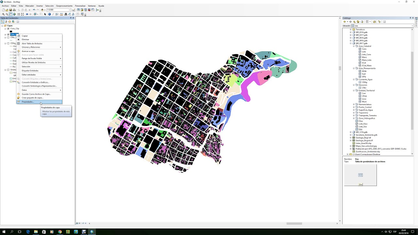The height and width of the screenshot is (235, 418).
Task: Click Copiar in context menu
Action: click(x=25, y=36)
